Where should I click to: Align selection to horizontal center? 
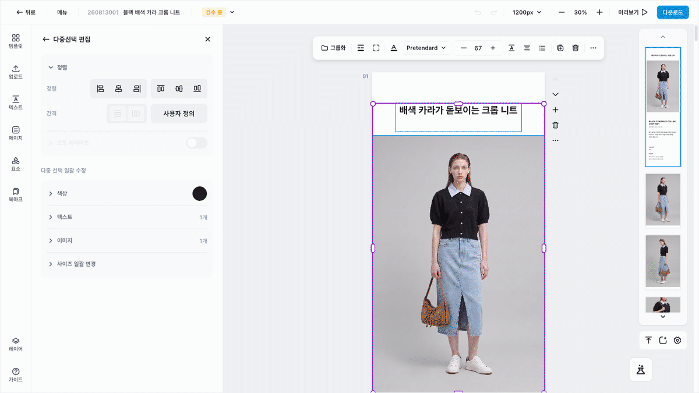(118, 88)
